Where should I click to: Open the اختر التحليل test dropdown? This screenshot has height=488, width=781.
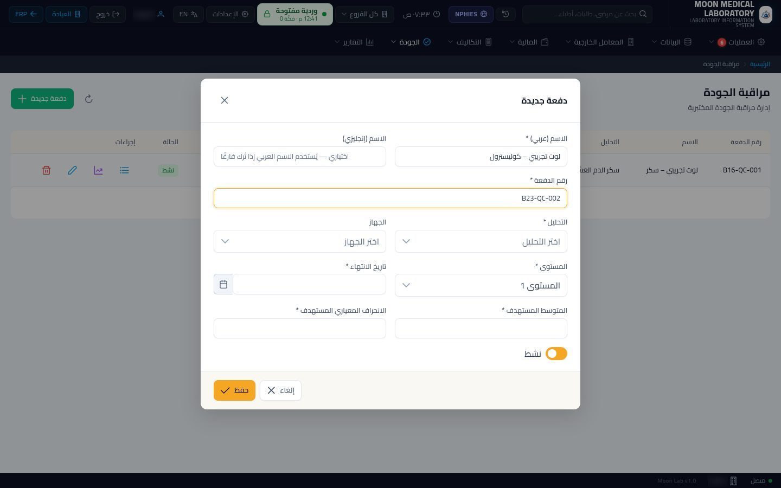(x=481, y=241)
